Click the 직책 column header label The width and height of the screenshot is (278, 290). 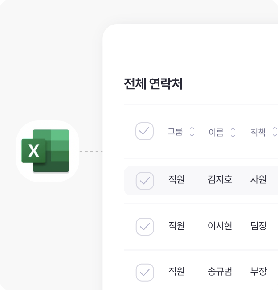click(258, 132)
